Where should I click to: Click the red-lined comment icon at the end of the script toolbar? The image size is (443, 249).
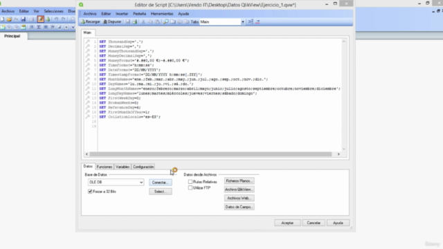point(257,21)
